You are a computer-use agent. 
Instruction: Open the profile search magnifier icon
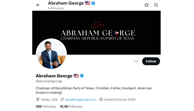(156, 5)
